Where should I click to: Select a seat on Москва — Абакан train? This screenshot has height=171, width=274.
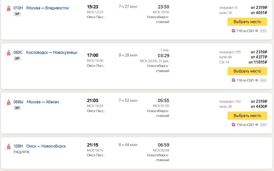[247, 116]
